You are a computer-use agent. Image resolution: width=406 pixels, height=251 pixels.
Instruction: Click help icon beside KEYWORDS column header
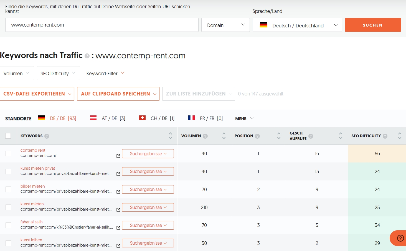coord(47,136)
